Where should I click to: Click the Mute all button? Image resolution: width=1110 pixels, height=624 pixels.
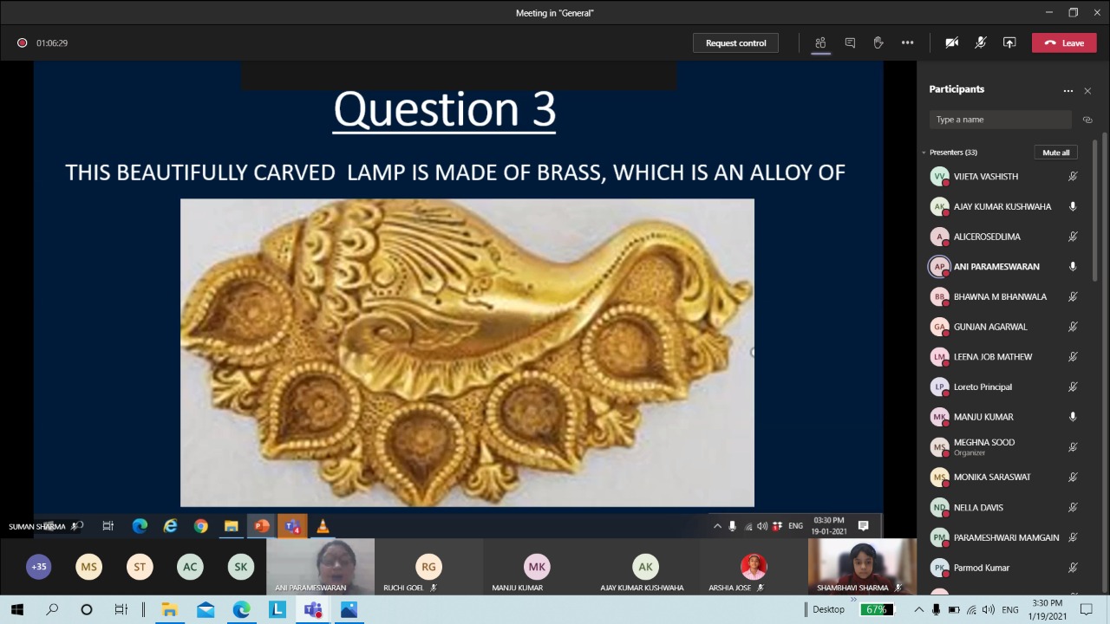pos(1055,153)
